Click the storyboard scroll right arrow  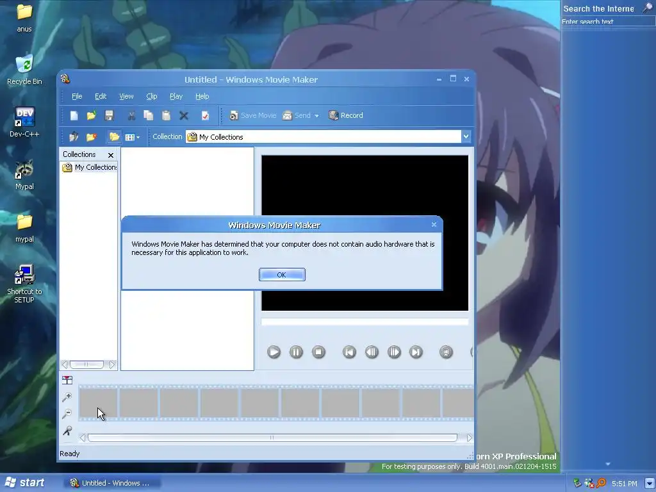pyautogui.click(x=469, y=438)
